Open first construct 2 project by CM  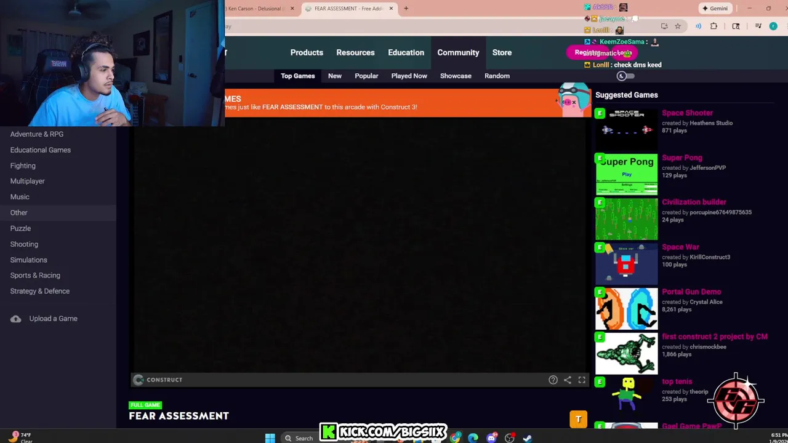pos(715,337)
